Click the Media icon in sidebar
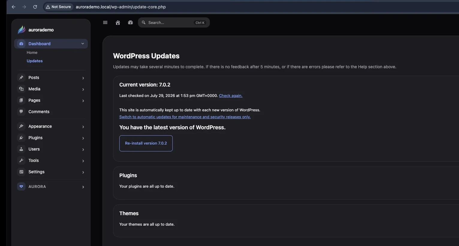The height and width of the screenshot is (246, 459). click(21, 89)
